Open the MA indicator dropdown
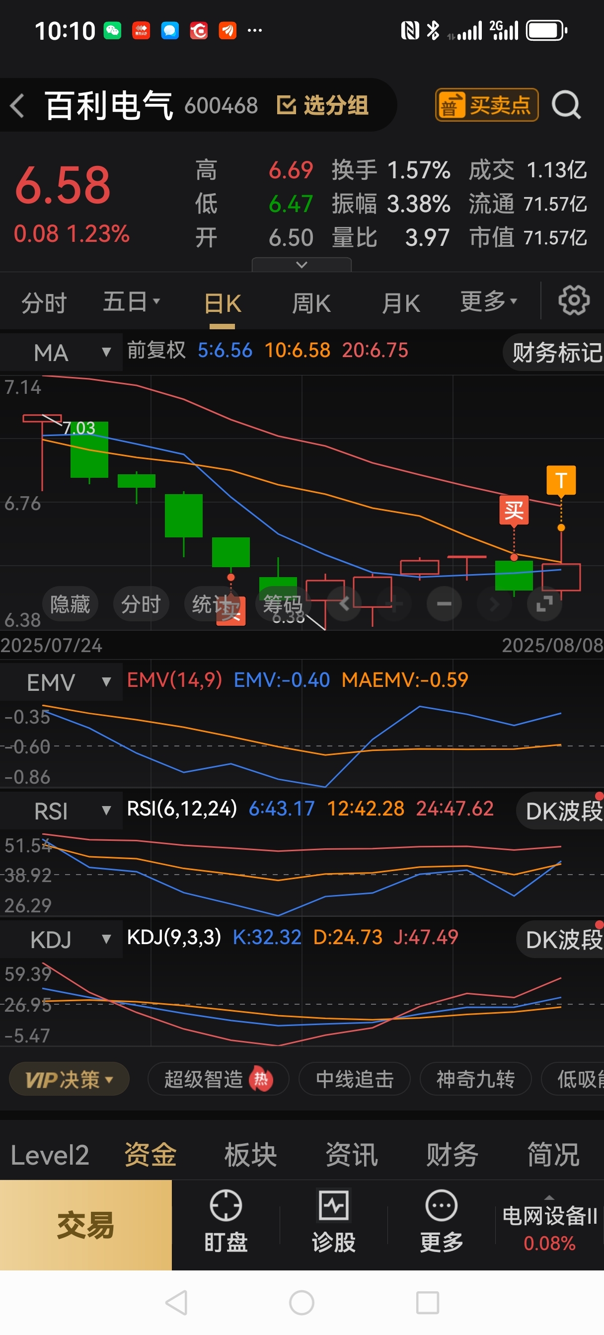This screenshot has width=604, height=1335. [x=62, y=353]
